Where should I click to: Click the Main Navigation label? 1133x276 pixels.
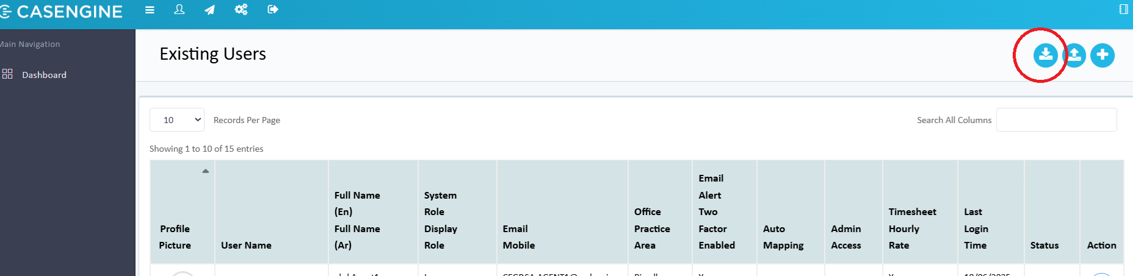pos(30,44)
